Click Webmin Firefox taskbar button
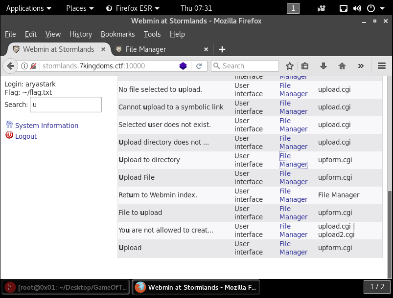 pyautogui.click(x=196, y=287)
